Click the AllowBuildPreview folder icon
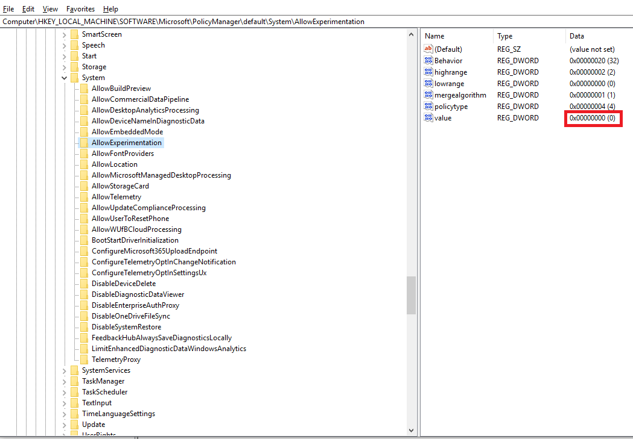The width and height of the screenshot is (633, 439). coord(84,89)
